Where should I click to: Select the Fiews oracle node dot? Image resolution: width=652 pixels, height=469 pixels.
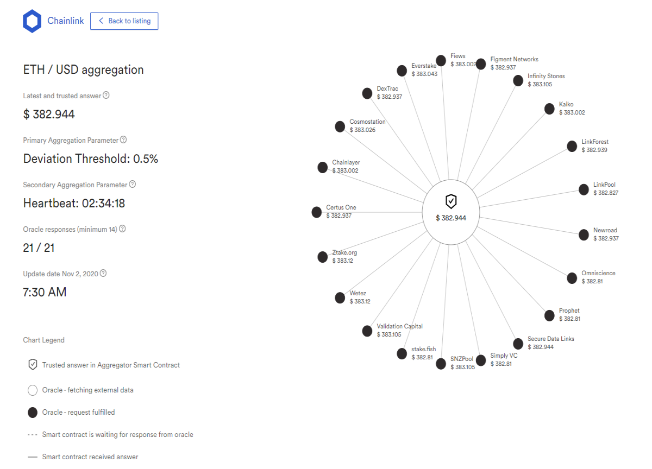(441, 60)
